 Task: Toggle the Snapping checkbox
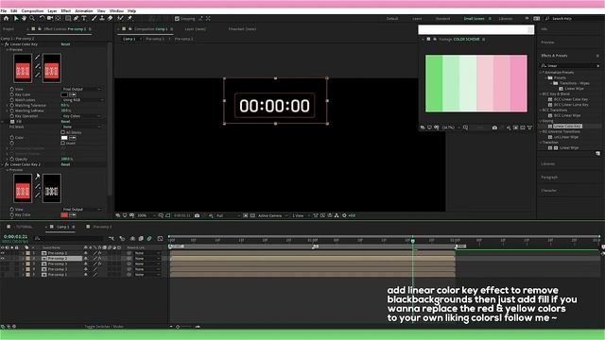pos(177,19)
